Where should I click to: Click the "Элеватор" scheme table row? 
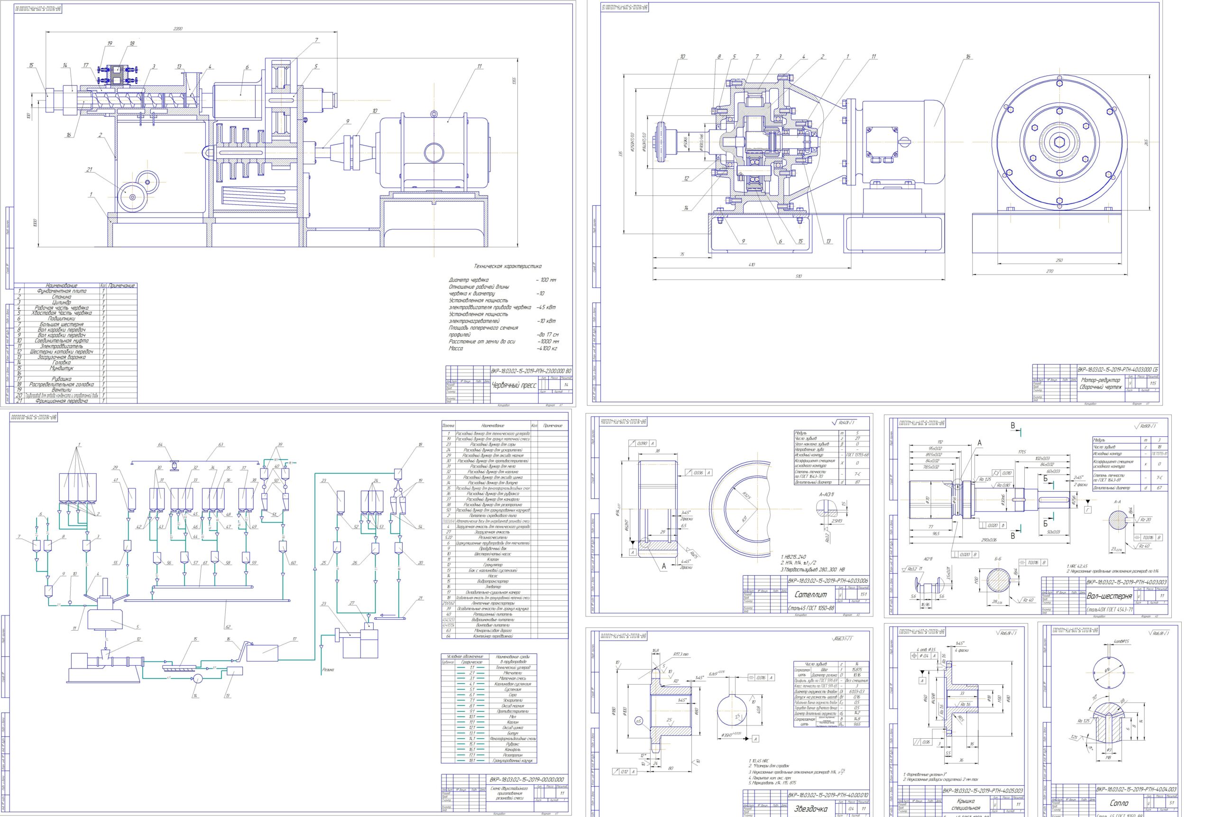pos(505,587)
